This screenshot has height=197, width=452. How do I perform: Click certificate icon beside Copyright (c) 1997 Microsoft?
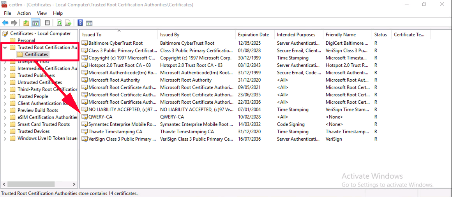coord(85,58)
